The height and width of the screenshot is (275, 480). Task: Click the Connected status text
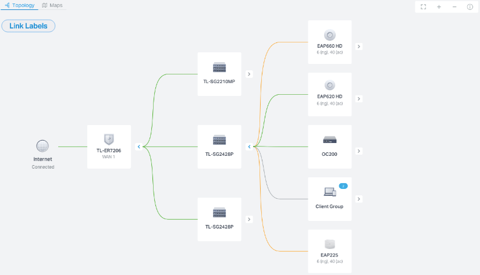43,167
